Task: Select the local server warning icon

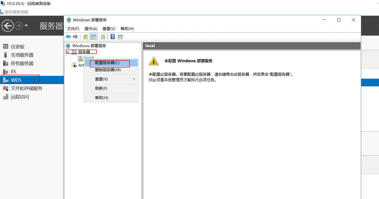Action: (80, 58)
